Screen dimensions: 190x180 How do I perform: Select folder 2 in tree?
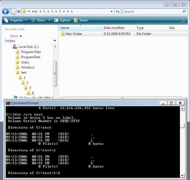click(25, 83)
